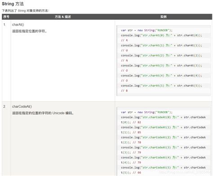Screen dimensions: 213x176
Task: Click the 'str.charAt(4)' console.log line
Action: (x=161, y=76)
